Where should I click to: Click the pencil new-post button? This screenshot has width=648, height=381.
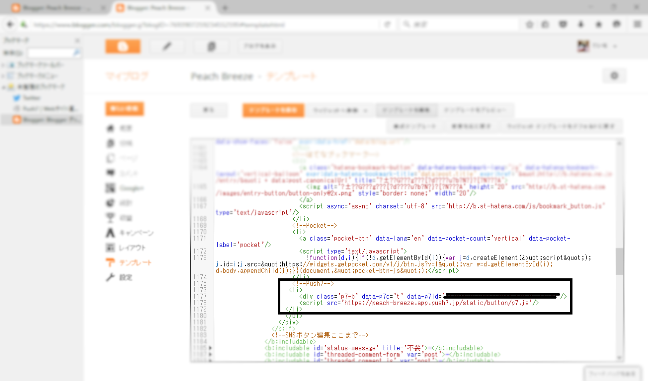167,46
